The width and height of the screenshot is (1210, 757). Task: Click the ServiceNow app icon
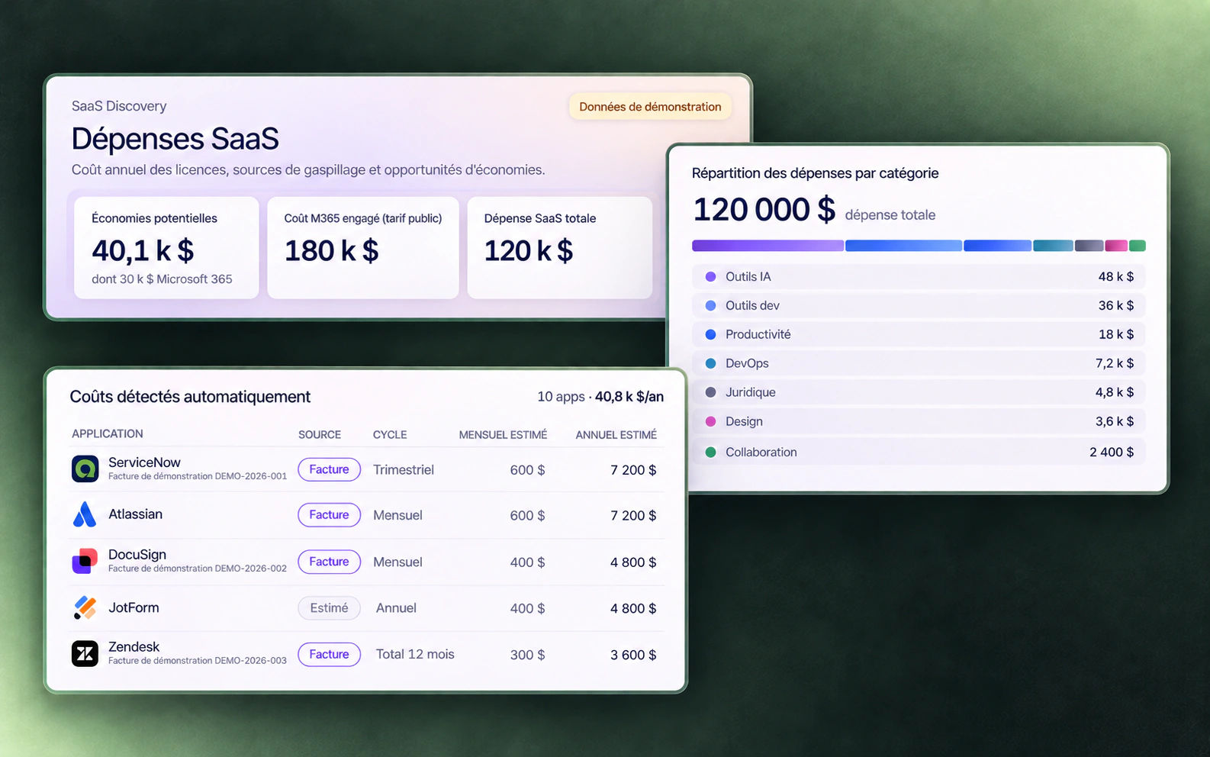click(x=85, y=469)
